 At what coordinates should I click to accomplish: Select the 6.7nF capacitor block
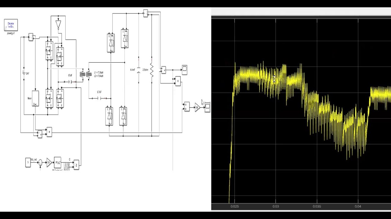coord(99,98)
